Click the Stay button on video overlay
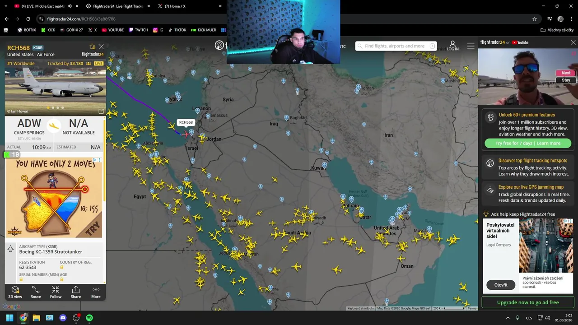578x325 pixels. (x=566, y=80)
